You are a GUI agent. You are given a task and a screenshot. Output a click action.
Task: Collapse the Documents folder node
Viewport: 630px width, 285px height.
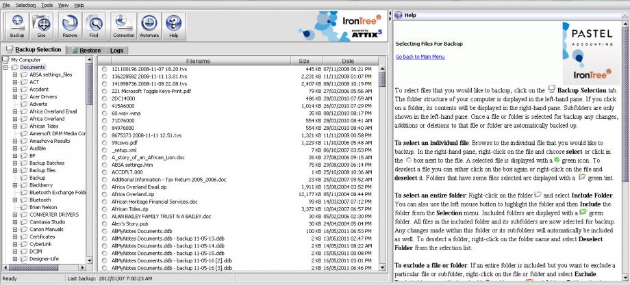[x=6, y=68]
